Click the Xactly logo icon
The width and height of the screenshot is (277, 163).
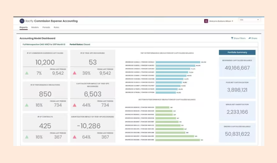coord(22,21)
